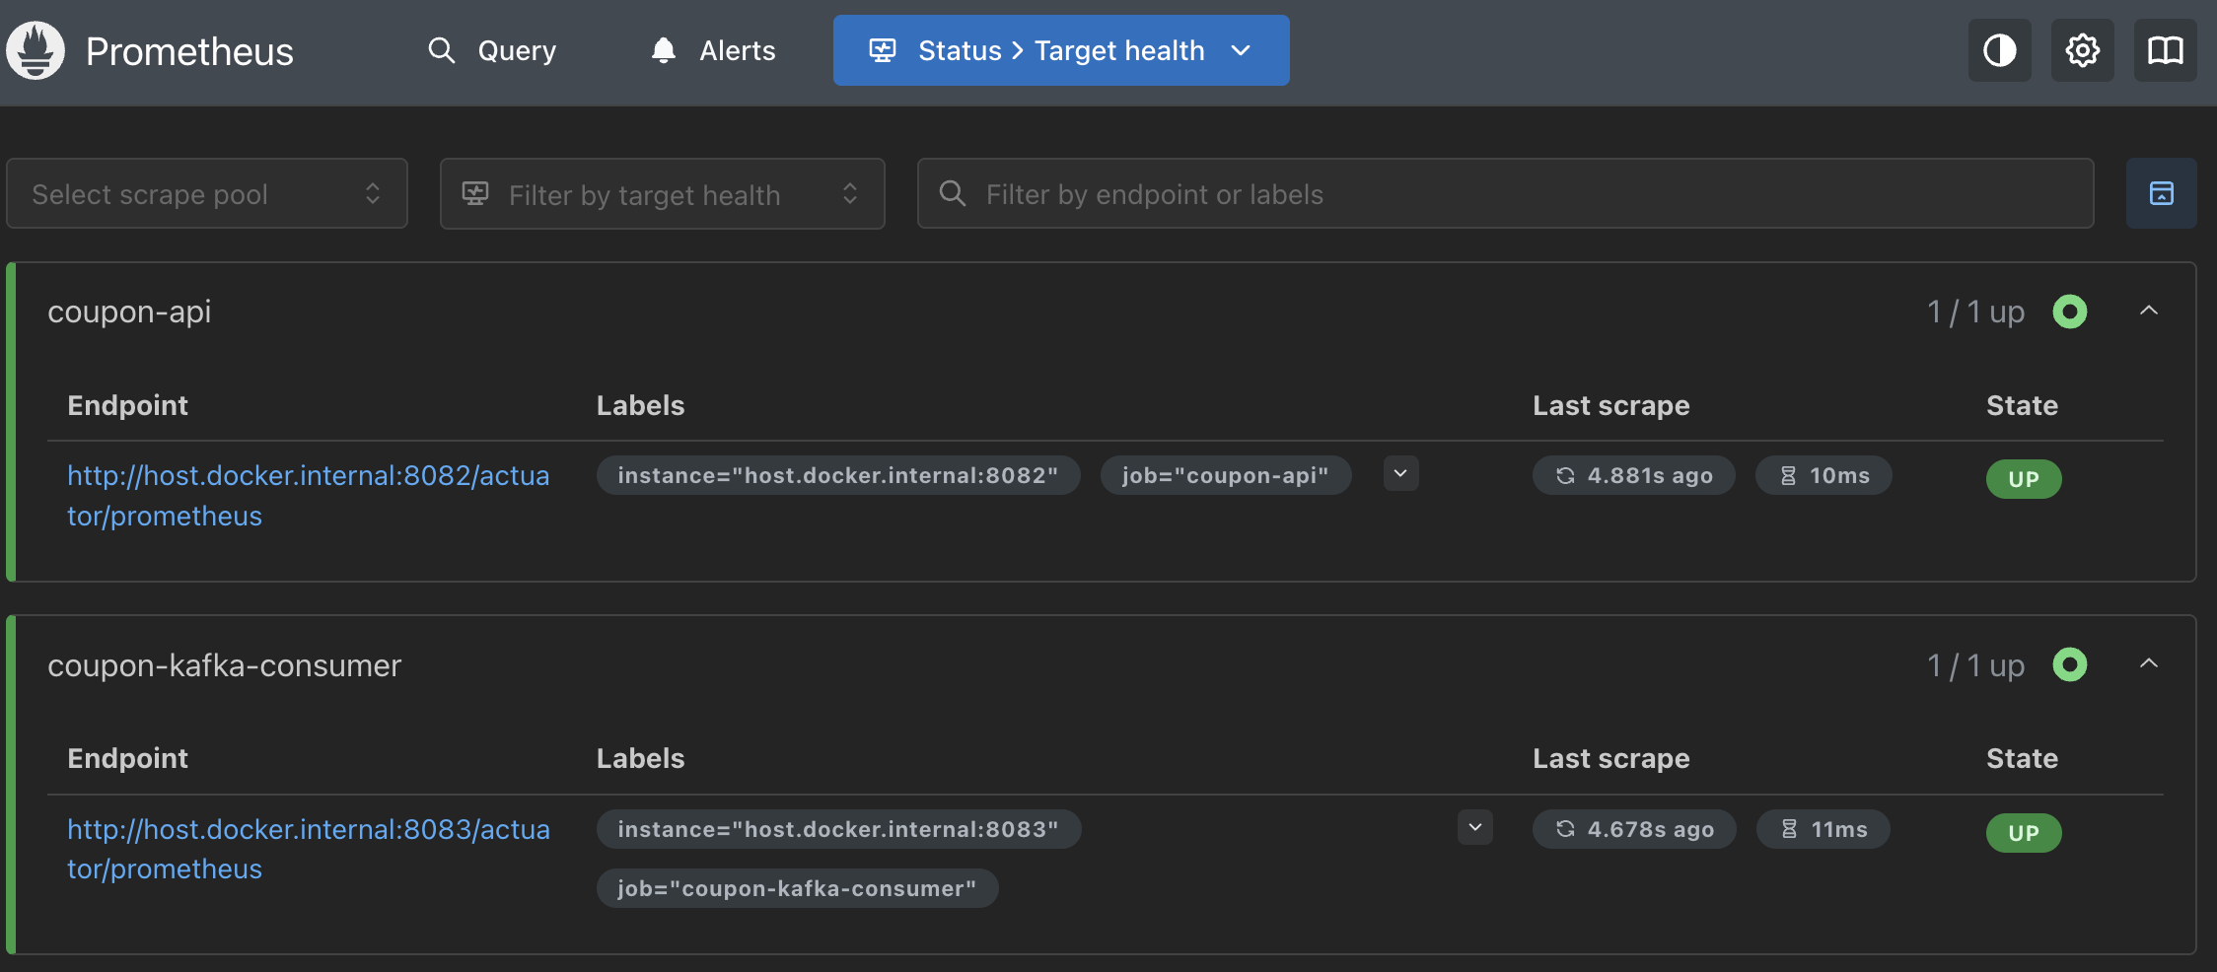The width and height of the screenshot is (2217, 972).
Task: Expand labels for the coupon-api target
Action: [1400, 473]
